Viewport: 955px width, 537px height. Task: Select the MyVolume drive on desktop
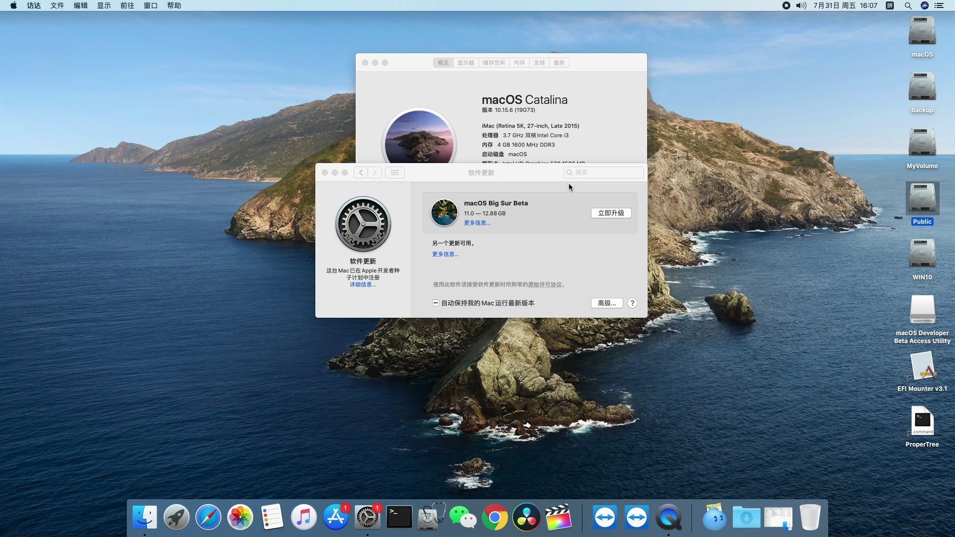[x=922, y=143]
